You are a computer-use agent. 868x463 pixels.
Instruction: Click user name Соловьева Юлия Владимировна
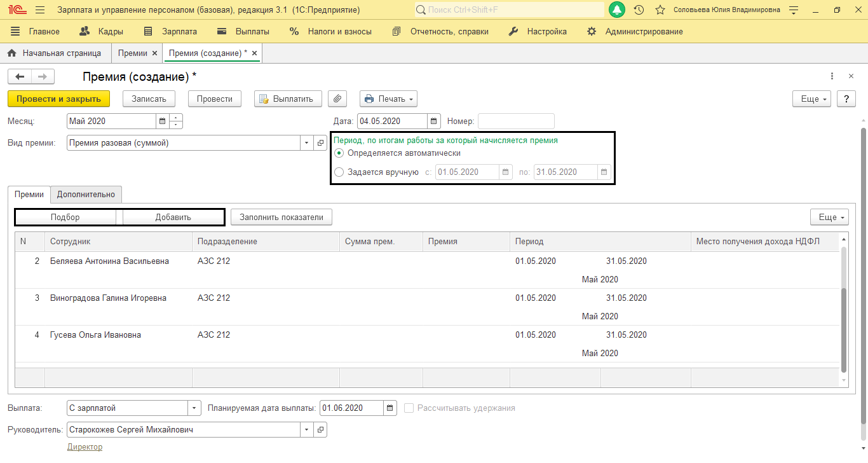tap(727, 10)
